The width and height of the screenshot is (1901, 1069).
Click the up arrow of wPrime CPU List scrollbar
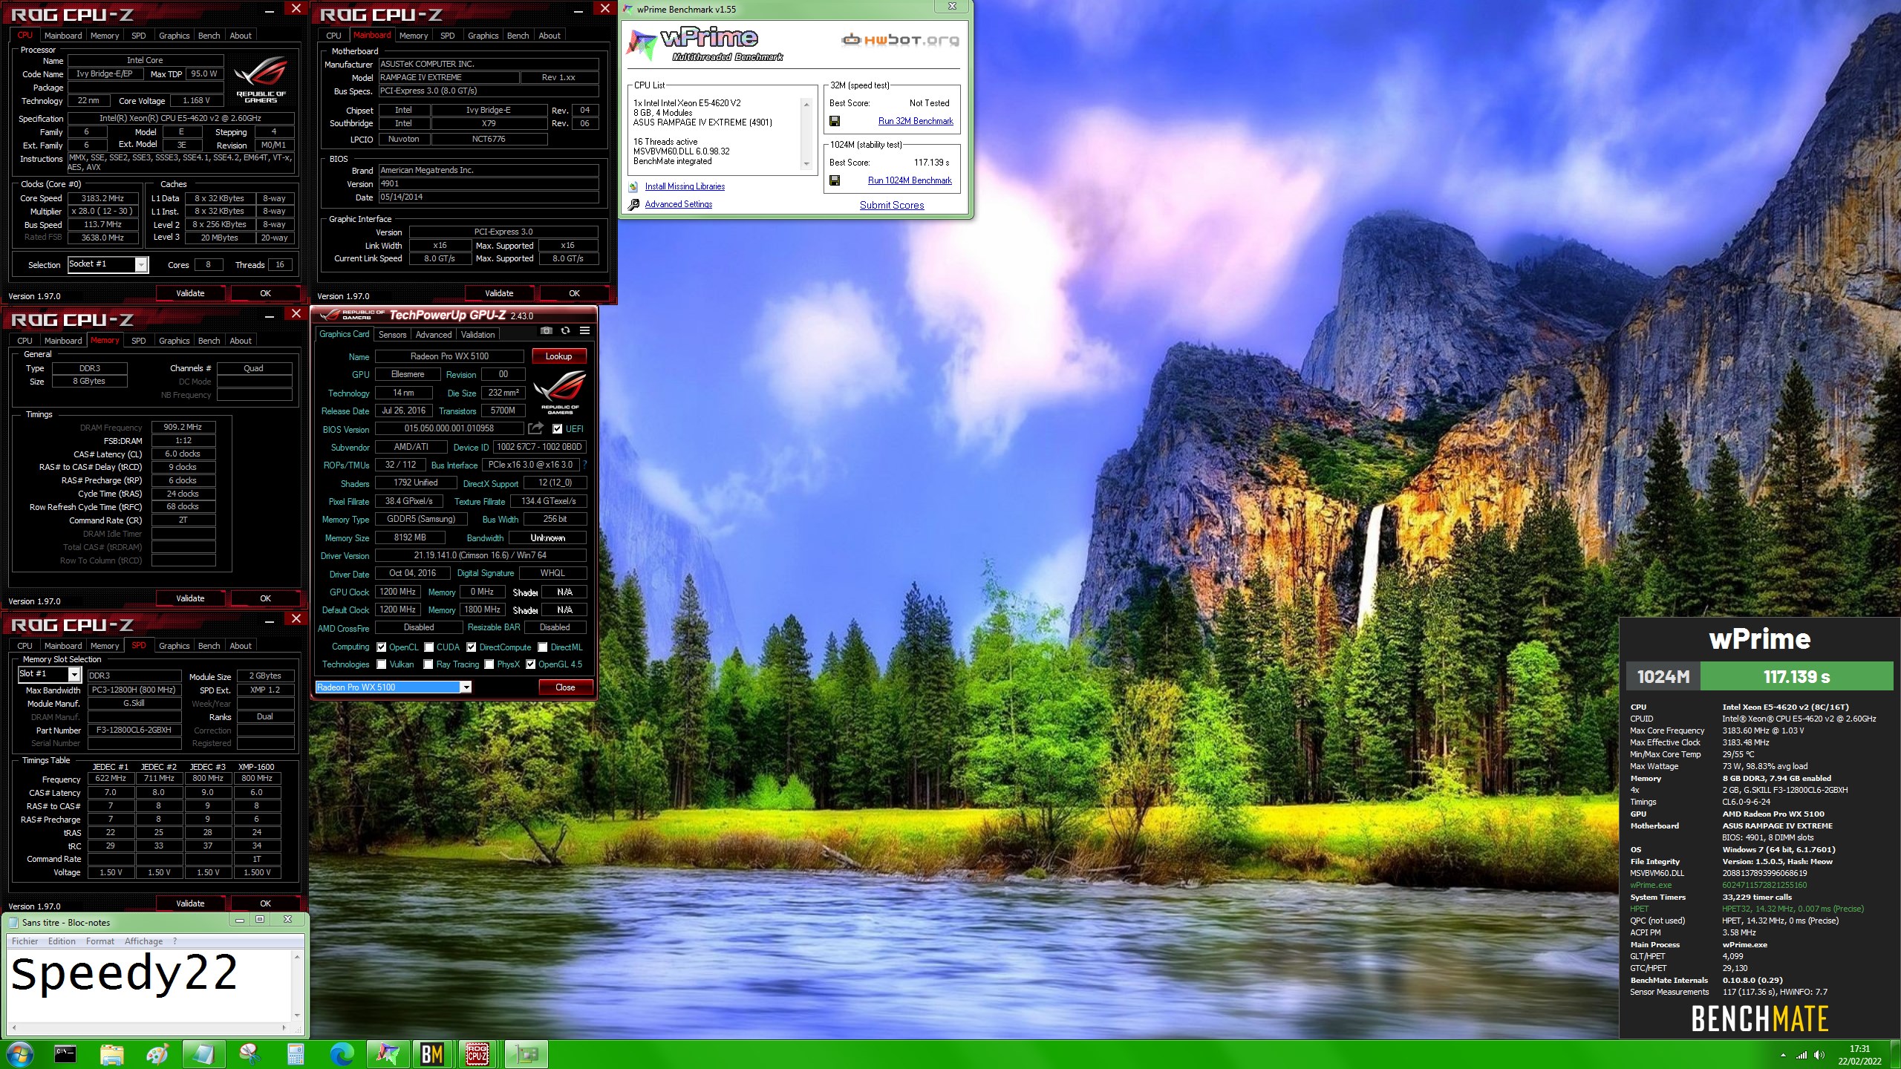[806, 105]
